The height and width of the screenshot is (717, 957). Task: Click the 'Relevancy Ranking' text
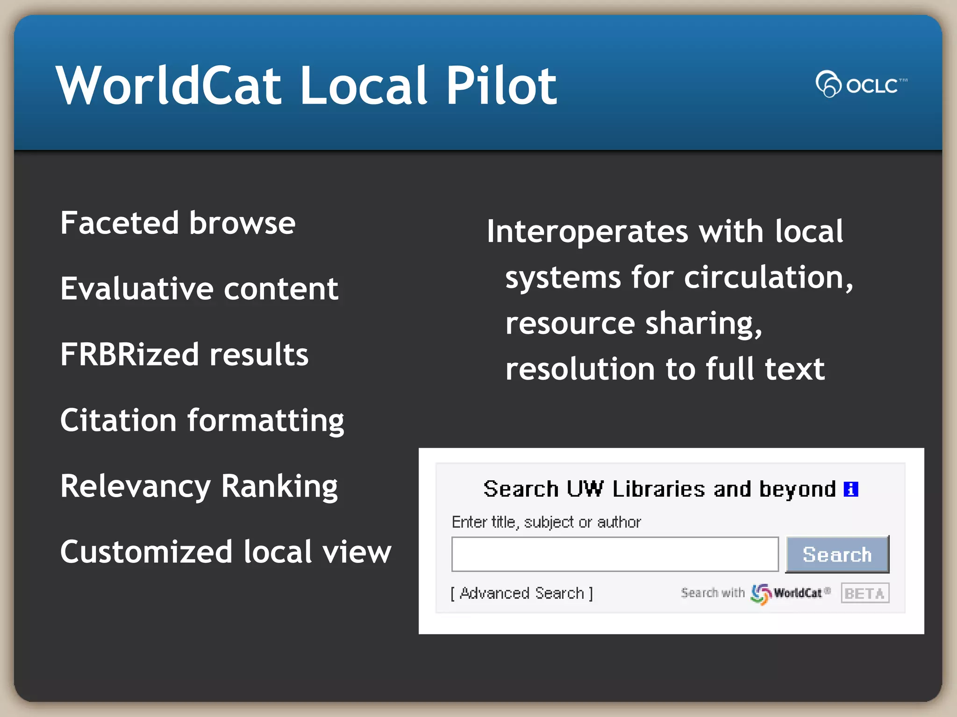pos(199,487)
